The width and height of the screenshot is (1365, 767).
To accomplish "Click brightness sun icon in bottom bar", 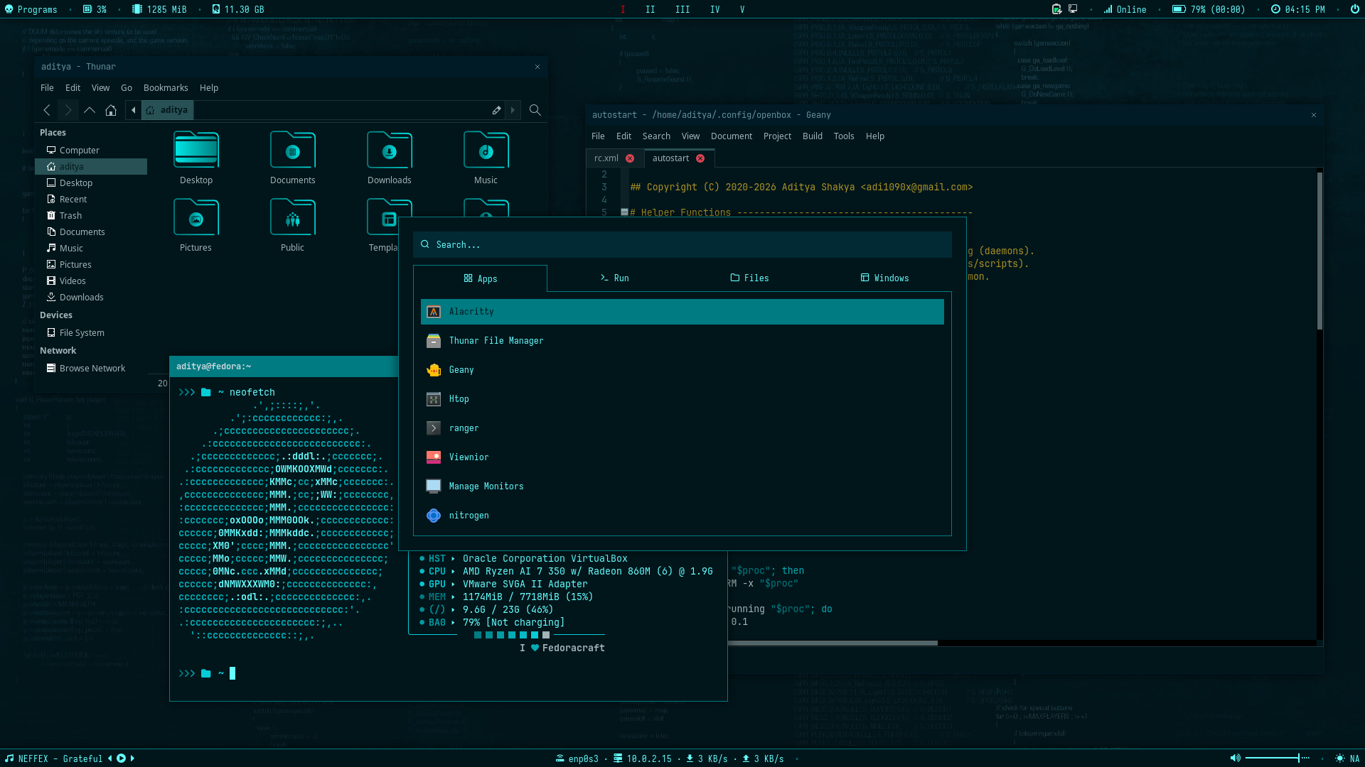I will (x=1340, y=758).
